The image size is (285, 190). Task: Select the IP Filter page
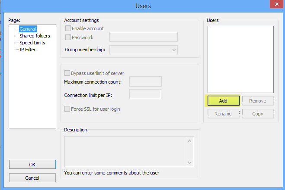28,50
